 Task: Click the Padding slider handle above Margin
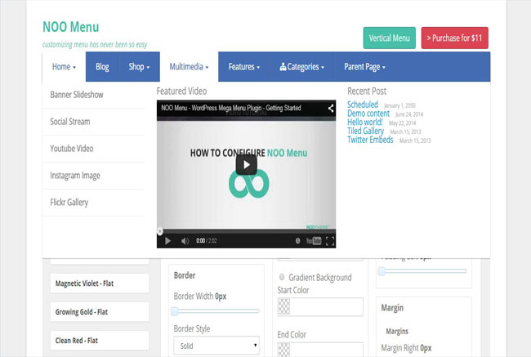click(x=382, y=271)
